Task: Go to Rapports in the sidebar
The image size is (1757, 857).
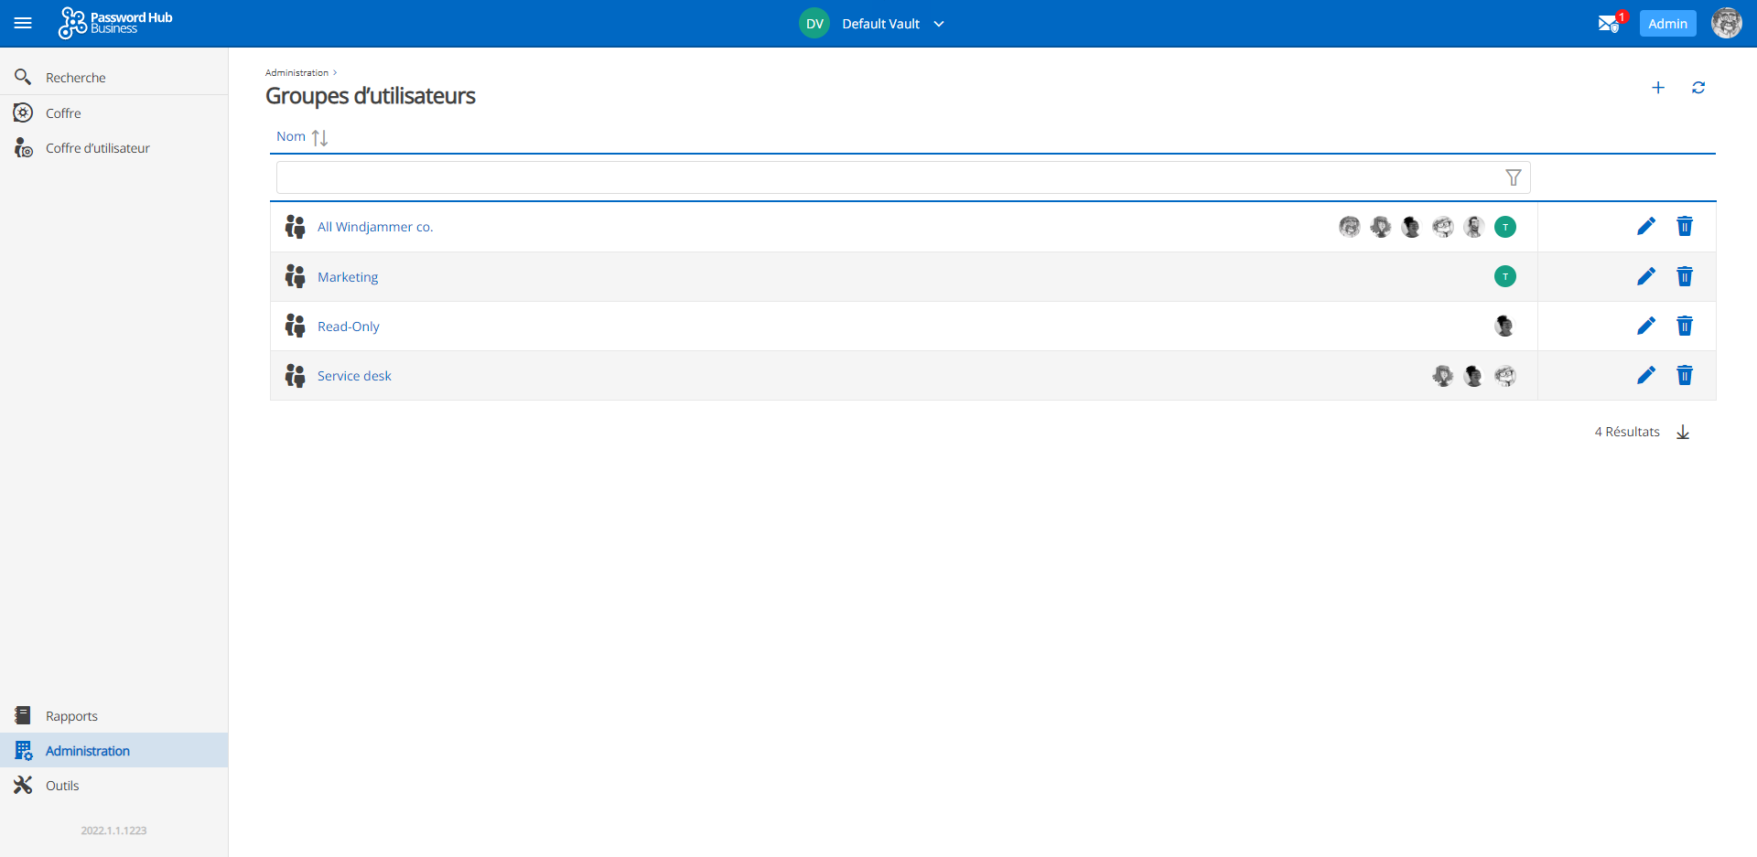Action: pos(71,716)
